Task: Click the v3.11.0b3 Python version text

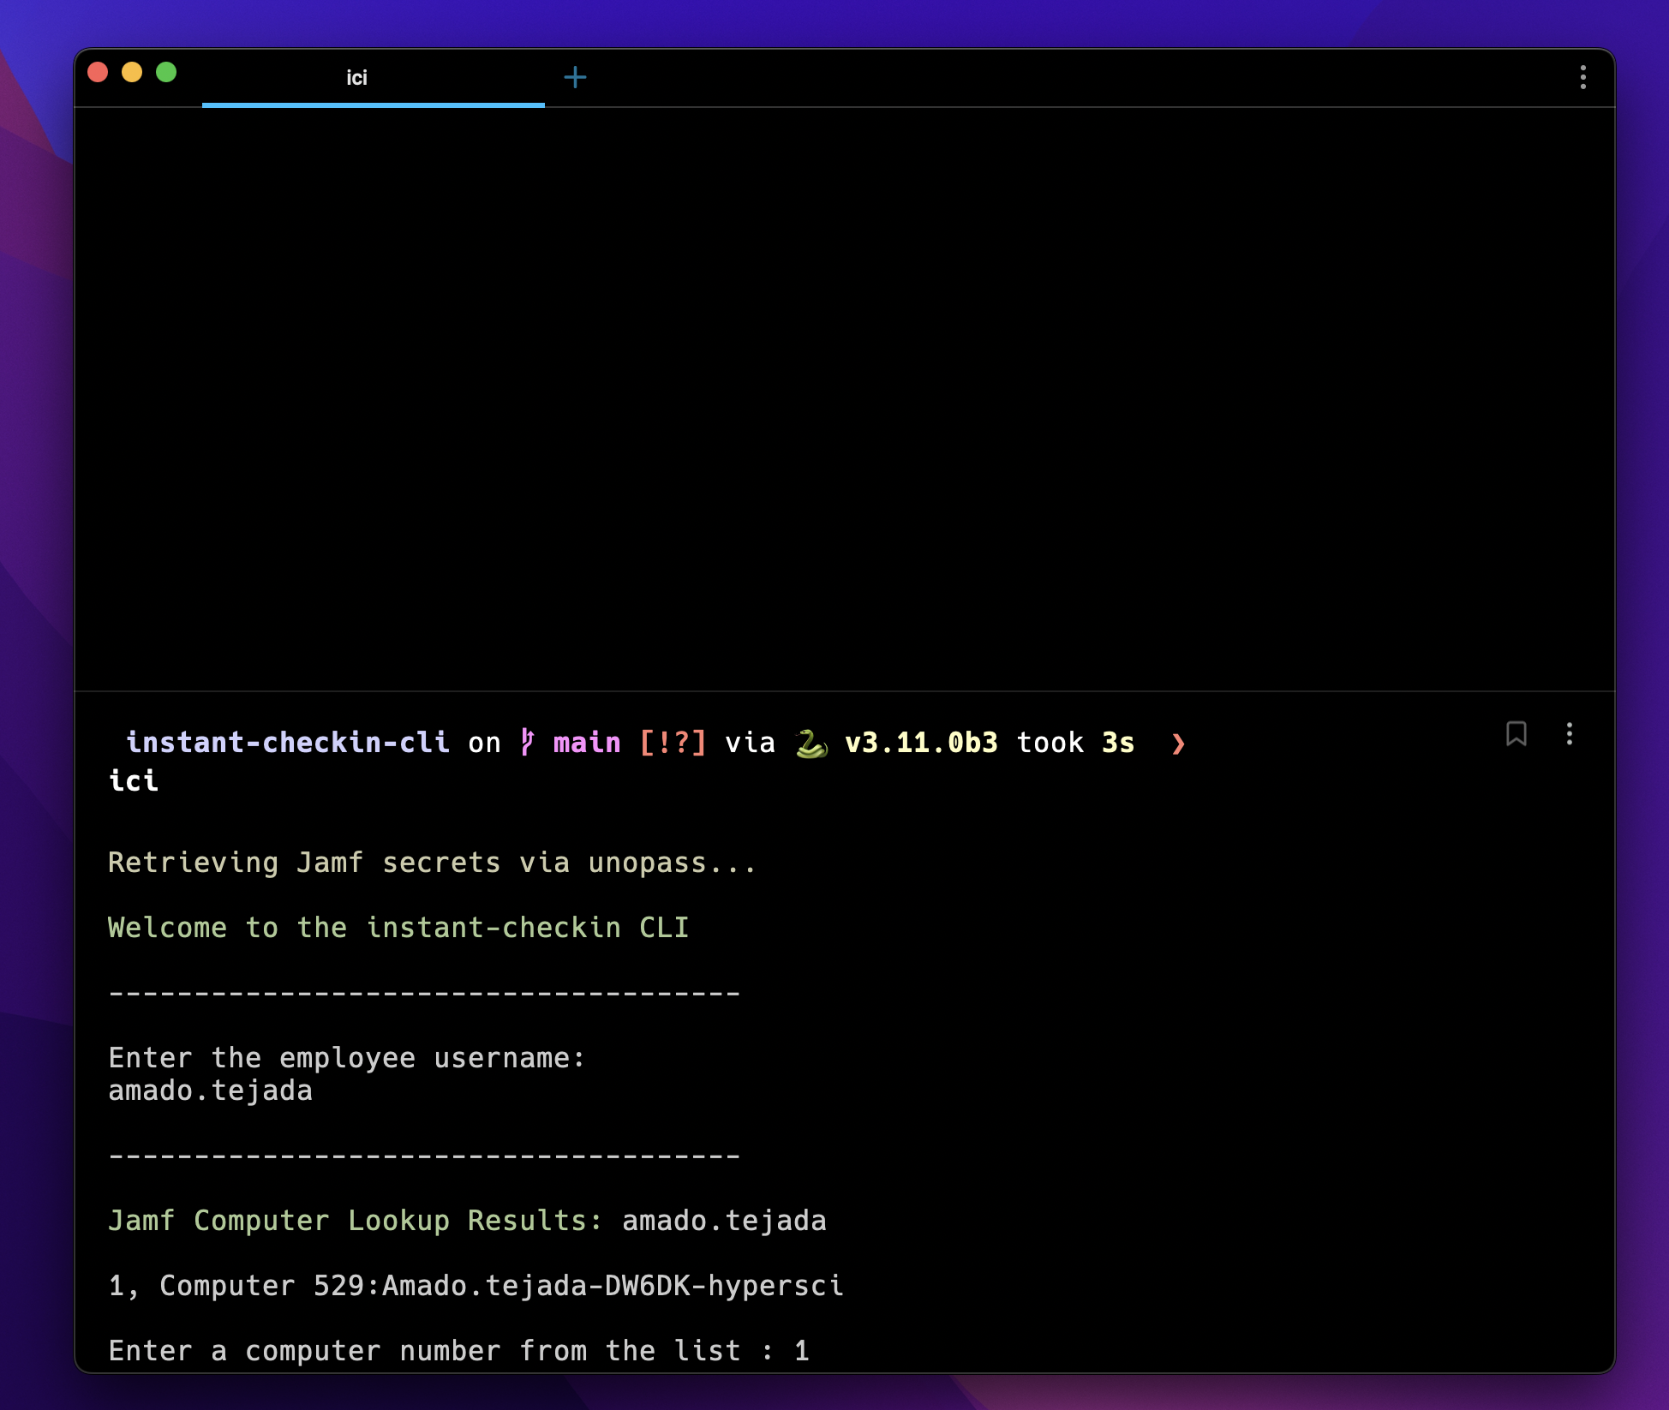Action: coord(921,742)
